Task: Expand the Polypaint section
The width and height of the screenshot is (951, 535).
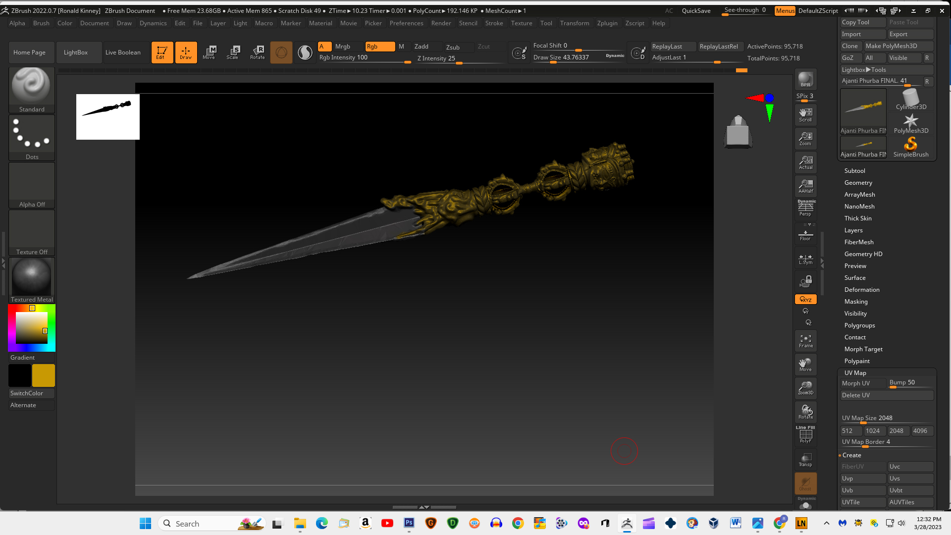Action: pos(857,361)
